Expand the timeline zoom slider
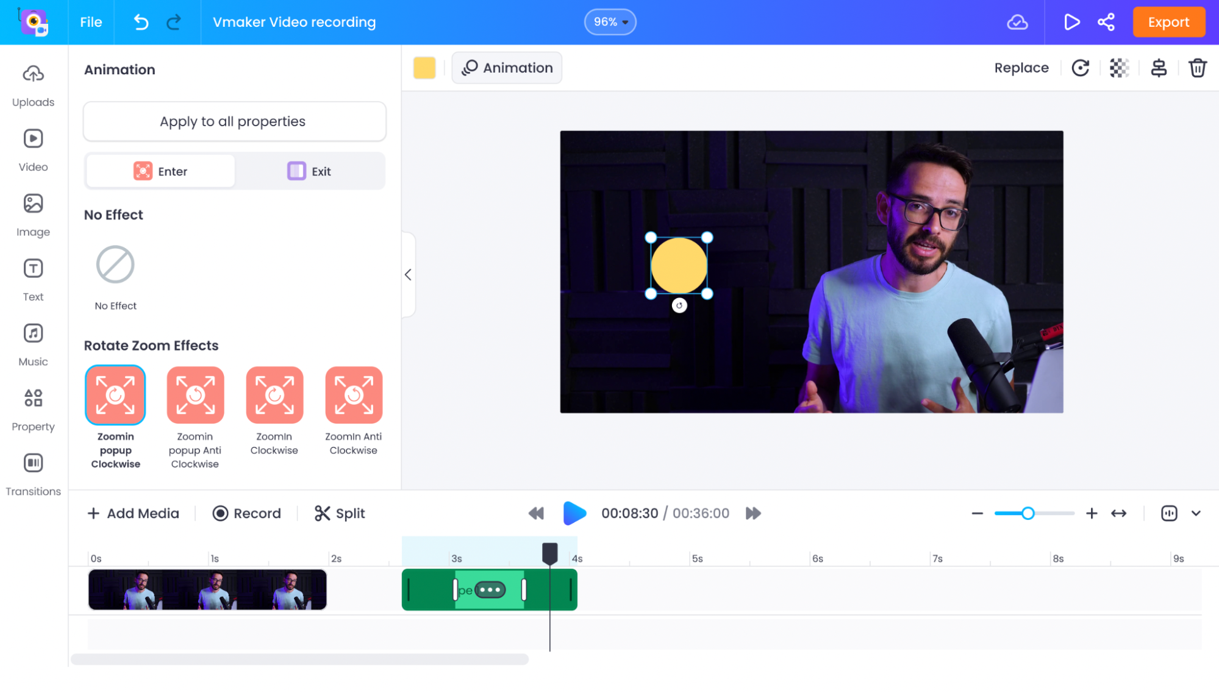Screen dimensions: 1219x693 click(x=1120, y=513)
